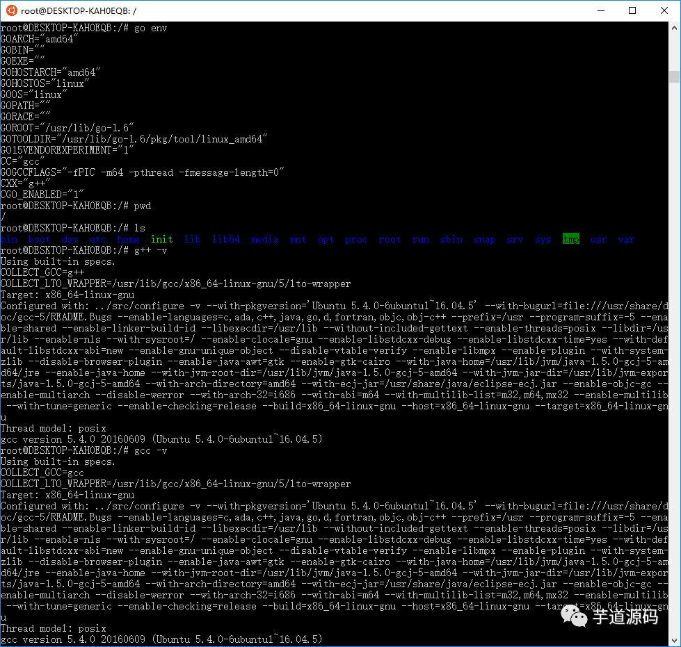
Task: Click the scrollbar down arrow
Action: (x=674, y=640)
